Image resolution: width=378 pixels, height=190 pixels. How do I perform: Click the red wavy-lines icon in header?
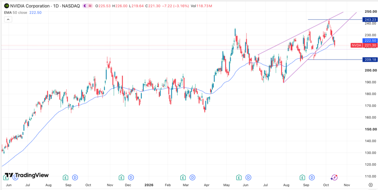(x=91, y=6)
